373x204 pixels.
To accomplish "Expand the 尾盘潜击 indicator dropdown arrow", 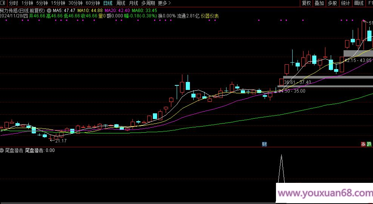I will click(2, 150).
